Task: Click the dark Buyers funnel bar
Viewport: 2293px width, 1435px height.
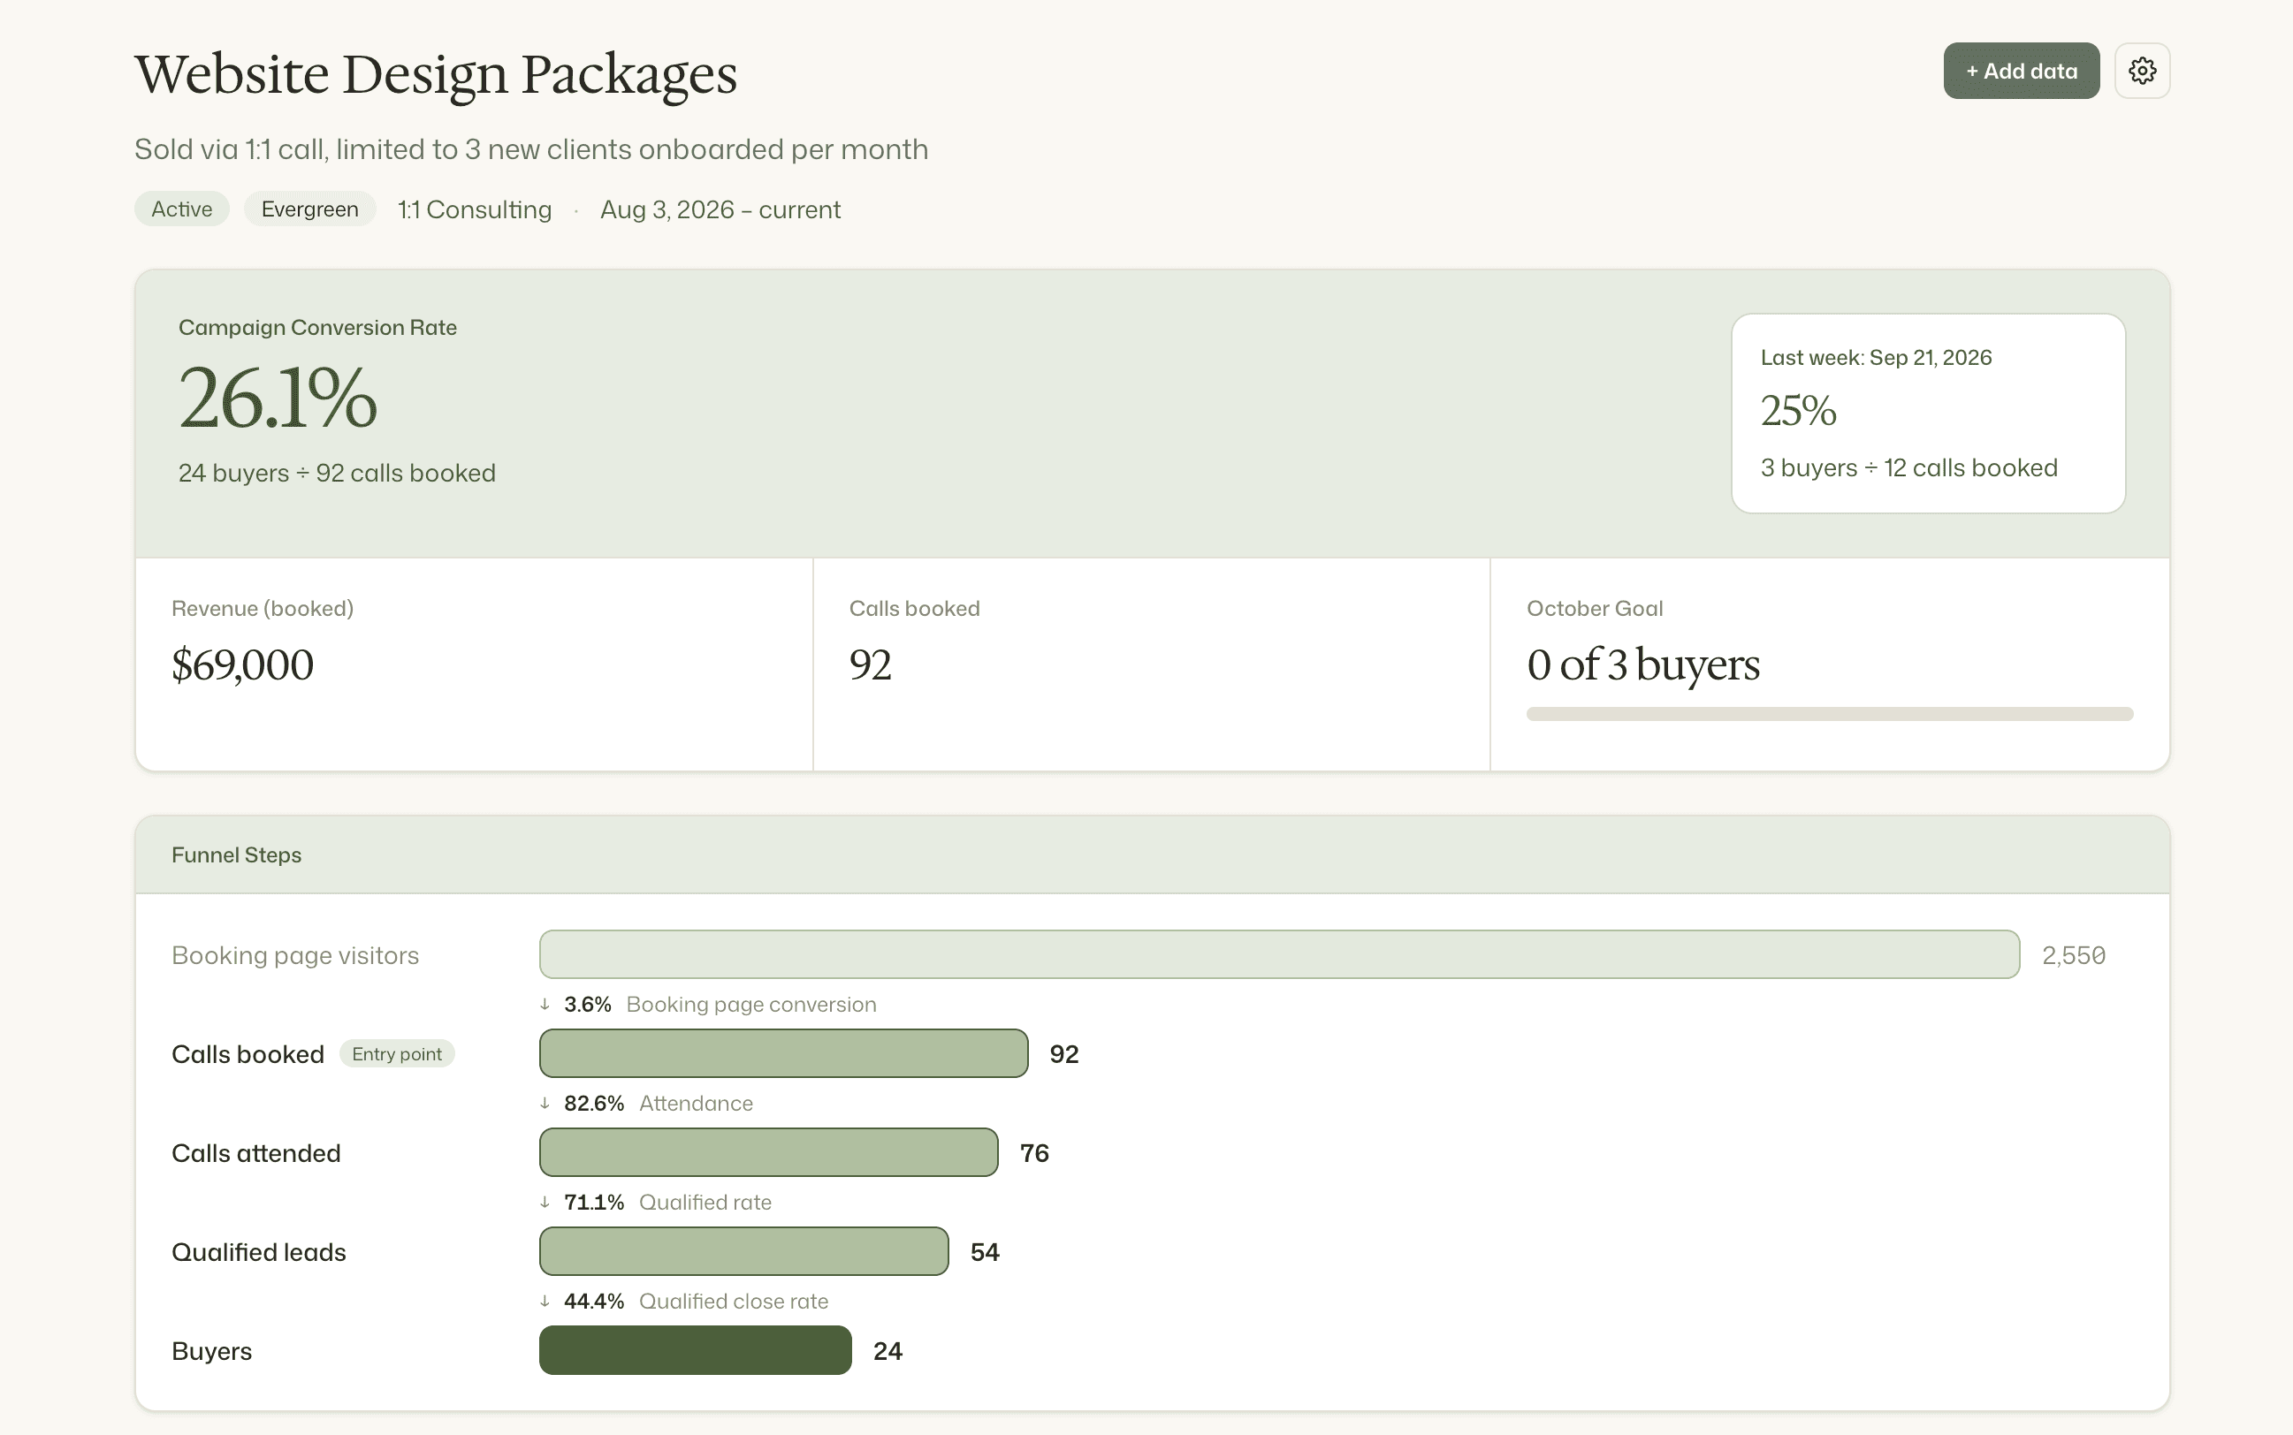Action: (695, 1349)
